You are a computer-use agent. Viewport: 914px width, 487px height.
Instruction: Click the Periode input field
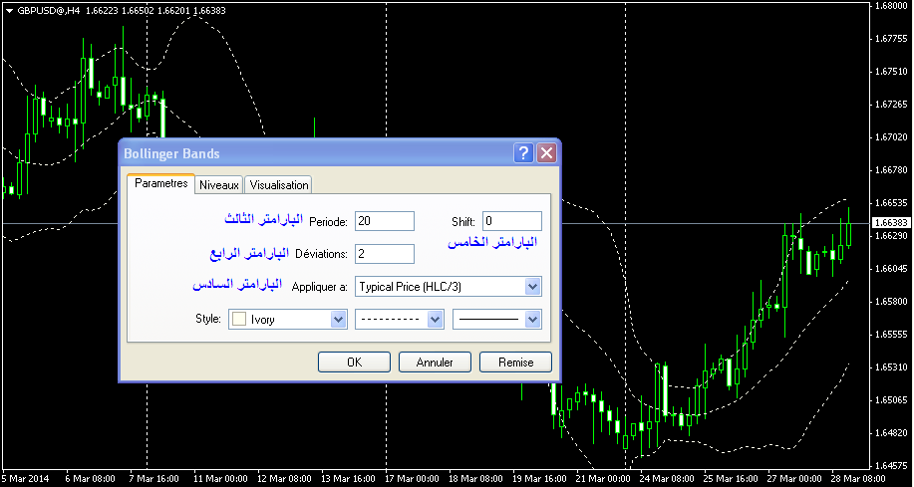pyautogui.click(x=384, y=221)
